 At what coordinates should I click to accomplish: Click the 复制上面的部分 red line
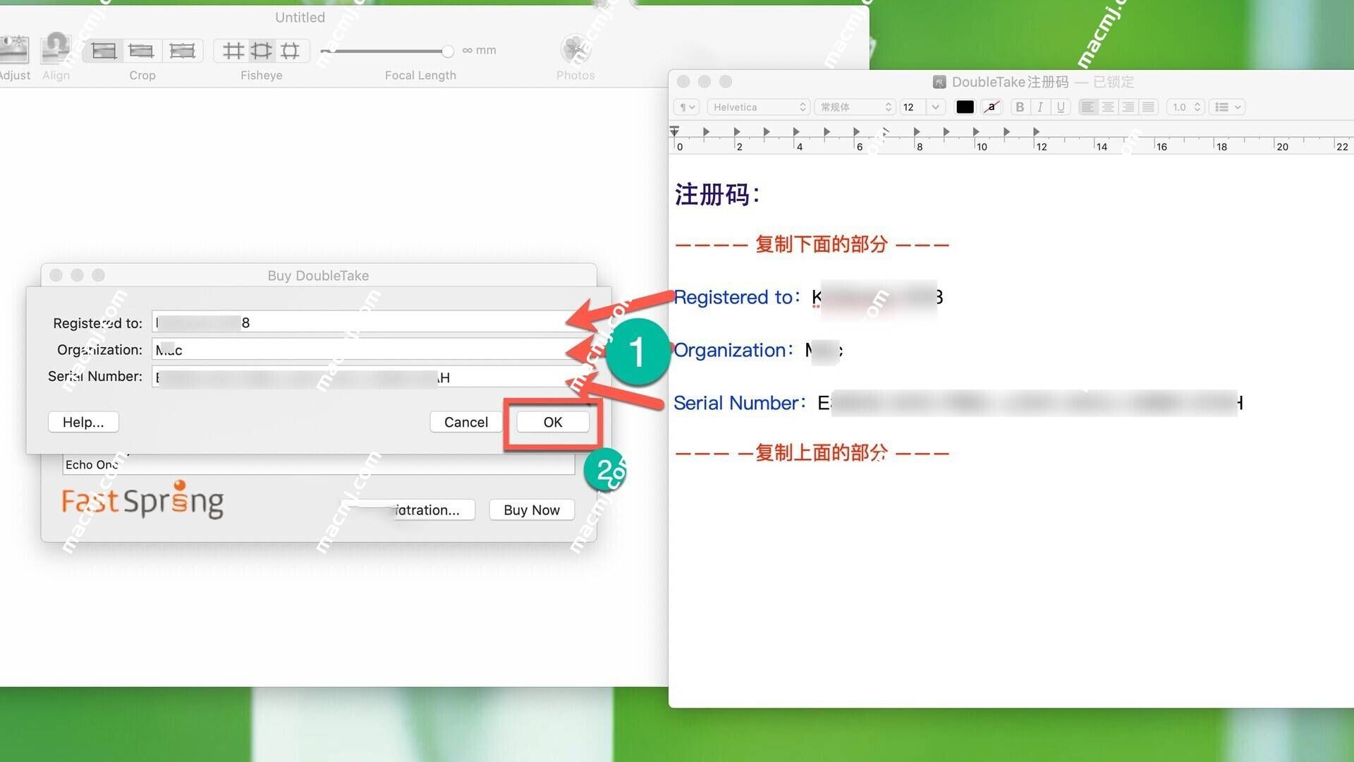812,452
